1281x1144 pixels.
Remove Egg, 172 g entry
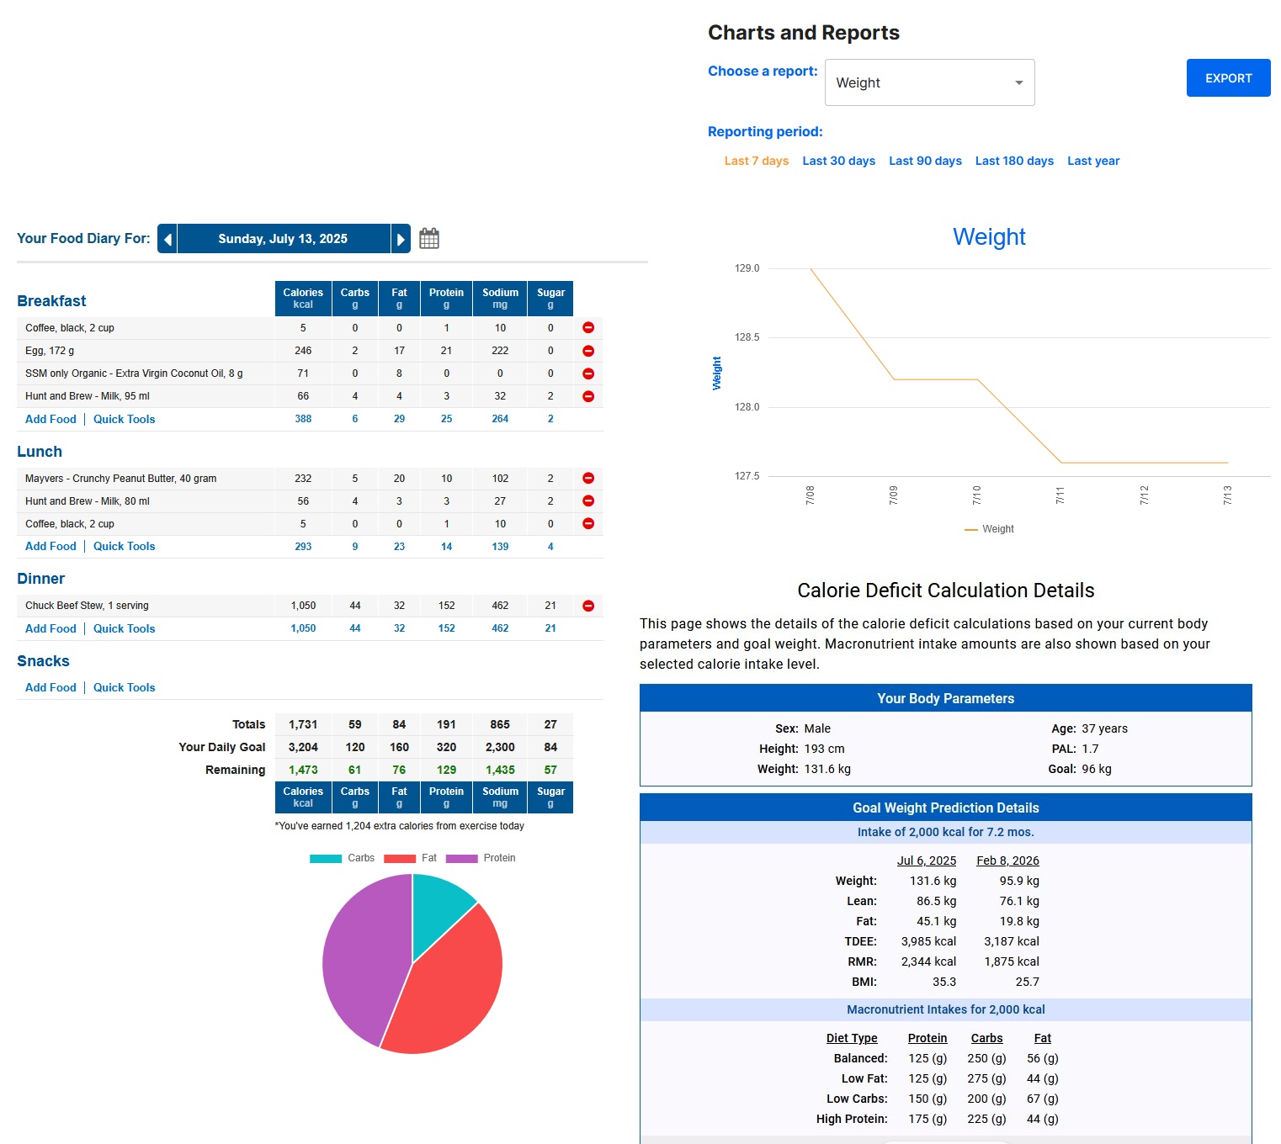pos(588,351)
